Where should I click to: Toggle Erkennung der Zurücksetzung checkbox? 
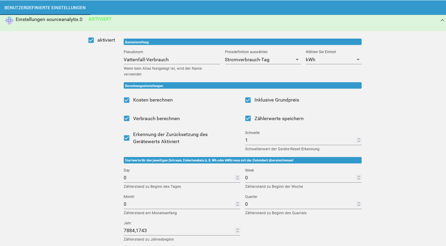point(127,138)
